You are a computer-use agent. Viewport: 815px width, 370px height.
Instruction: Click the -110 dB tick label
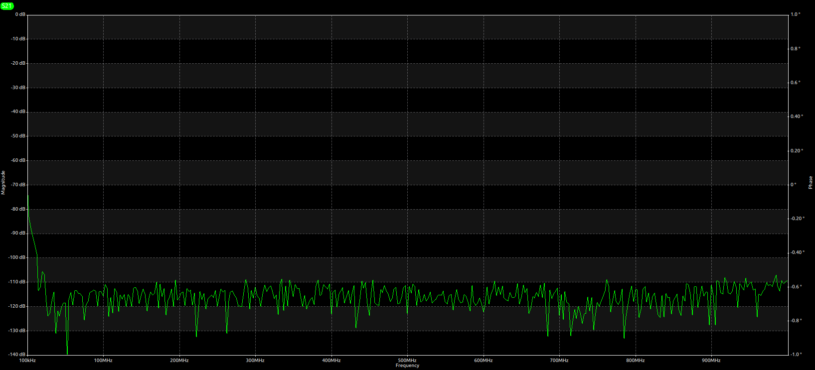(x=17, y=282)
